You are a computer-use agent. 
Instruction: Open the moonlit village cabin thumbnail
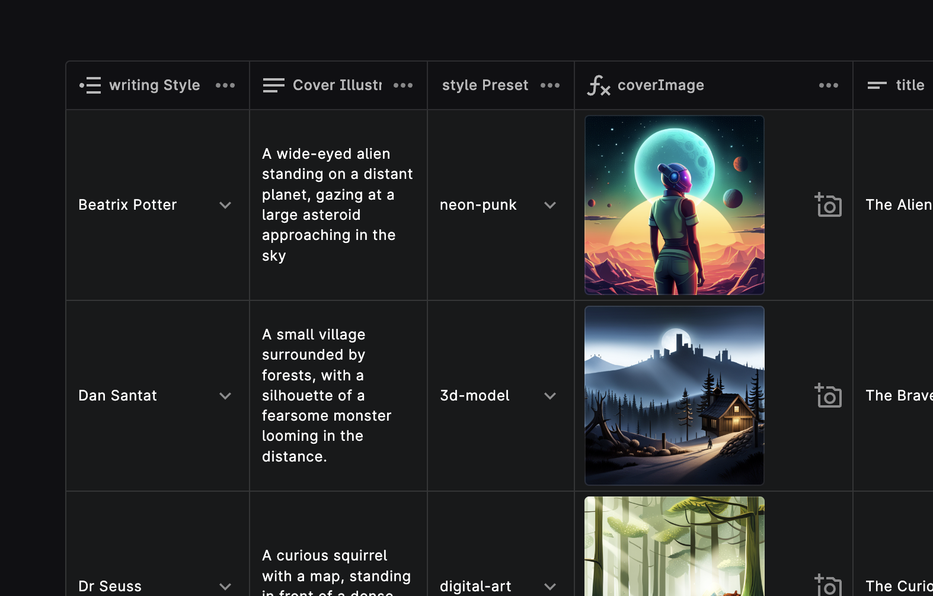(674, 396)
